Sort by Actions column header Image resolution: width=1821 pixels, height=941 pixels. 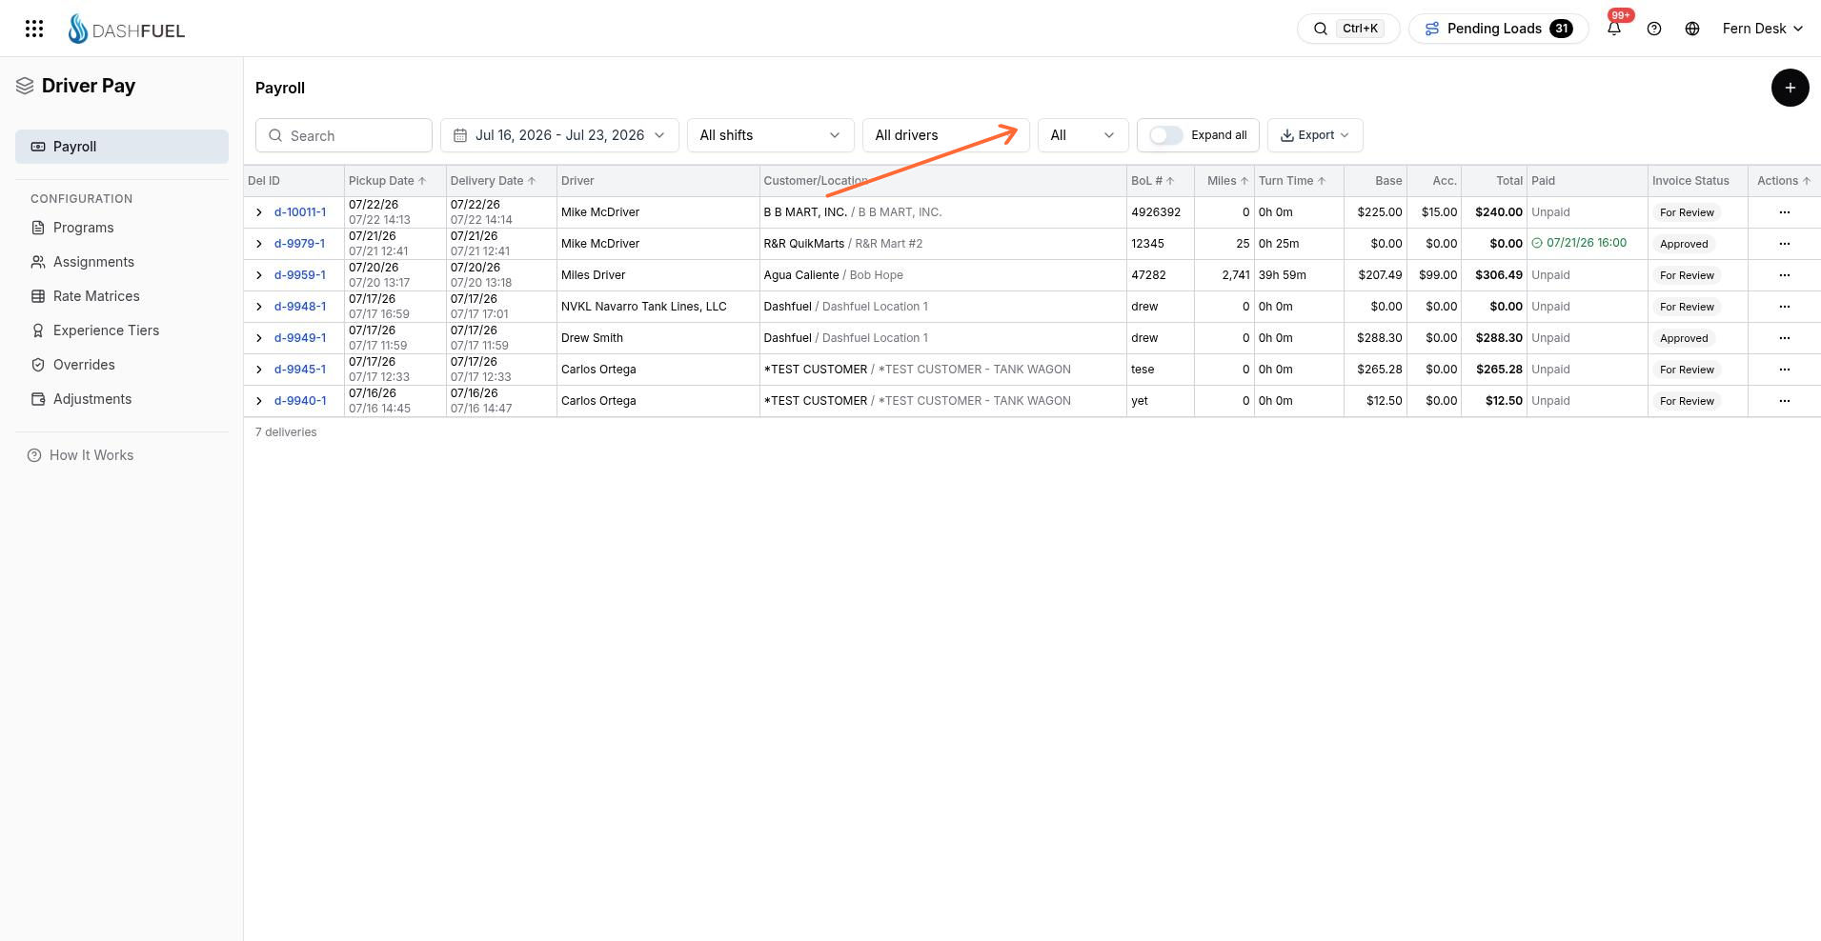point(1783,181)
